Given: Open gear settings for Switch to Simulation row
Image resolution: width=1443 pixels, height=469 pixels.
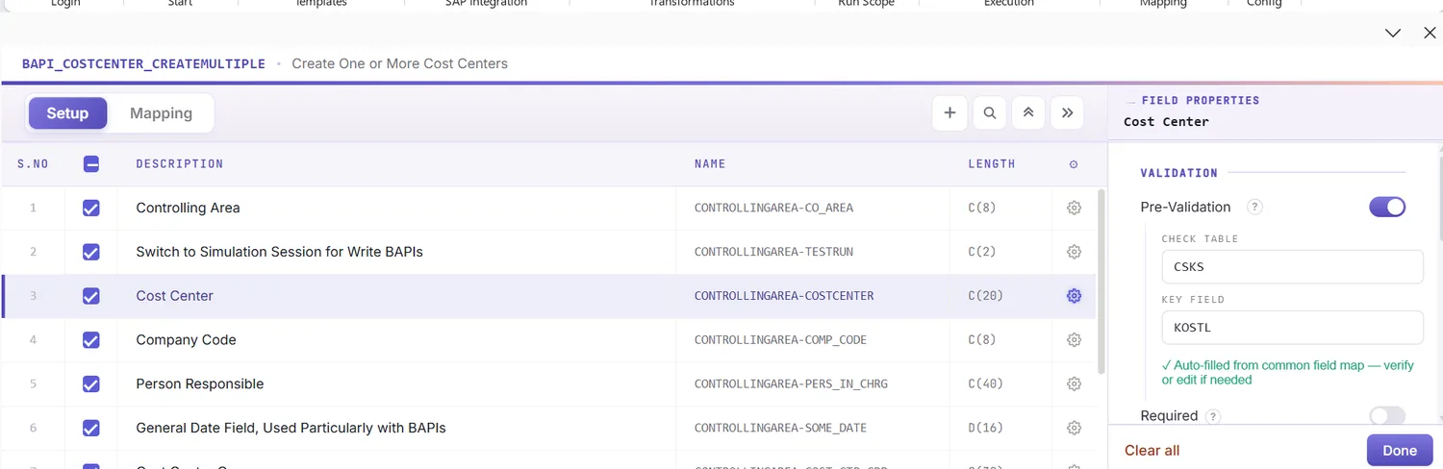Looking at the screenshot, I should [x=1075, y=252].
